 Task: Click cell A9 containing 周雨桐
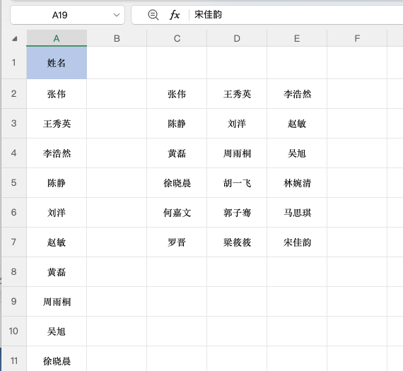[x=57, y=301]
